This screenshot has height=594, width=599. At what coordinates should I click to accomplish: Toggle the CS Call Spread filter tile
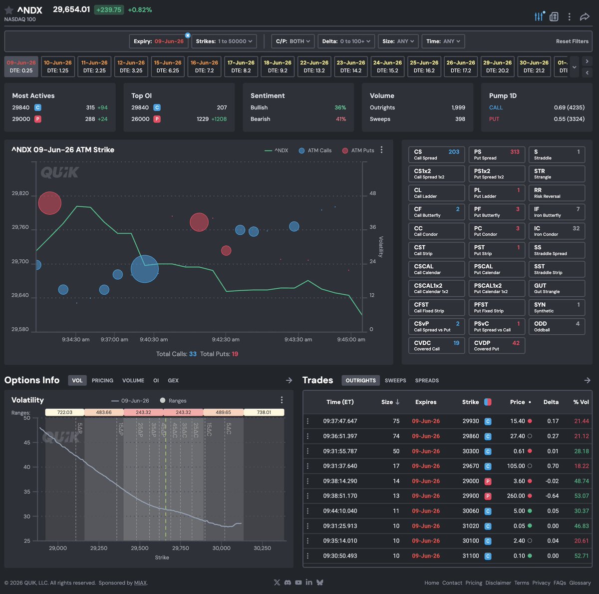coord(437,155)
